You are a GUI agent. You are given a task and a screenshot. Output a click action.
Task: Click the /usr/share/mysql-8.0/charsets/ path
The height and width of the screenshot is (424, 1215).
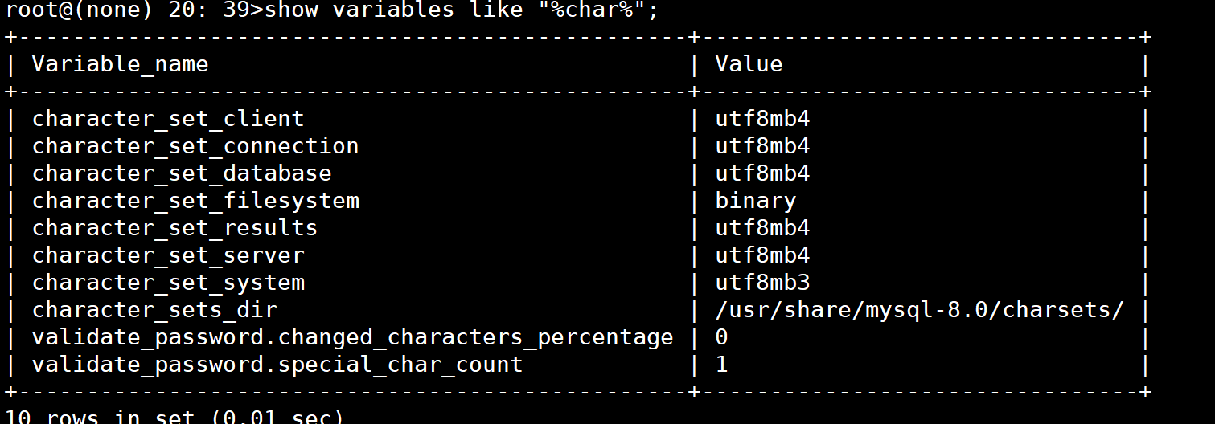tap(919, 310)
